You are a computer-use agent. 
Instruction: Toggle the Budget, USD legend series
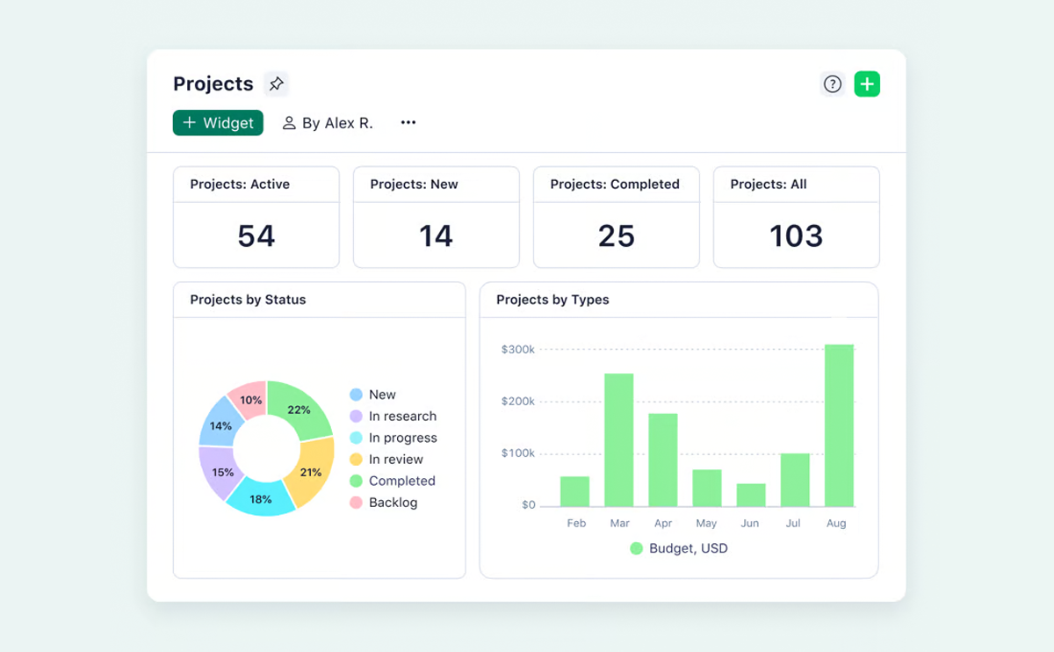pos(688,548)
